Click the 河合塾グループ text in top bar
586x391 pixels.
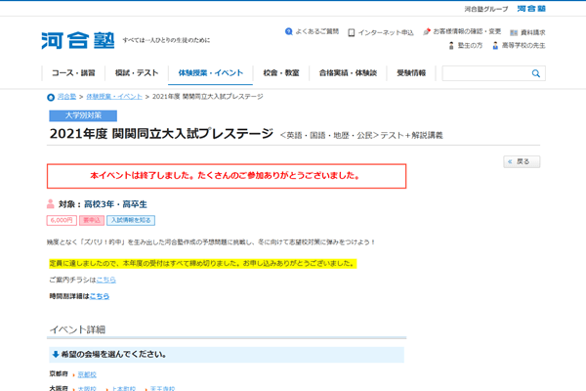[x=486, y=9]
